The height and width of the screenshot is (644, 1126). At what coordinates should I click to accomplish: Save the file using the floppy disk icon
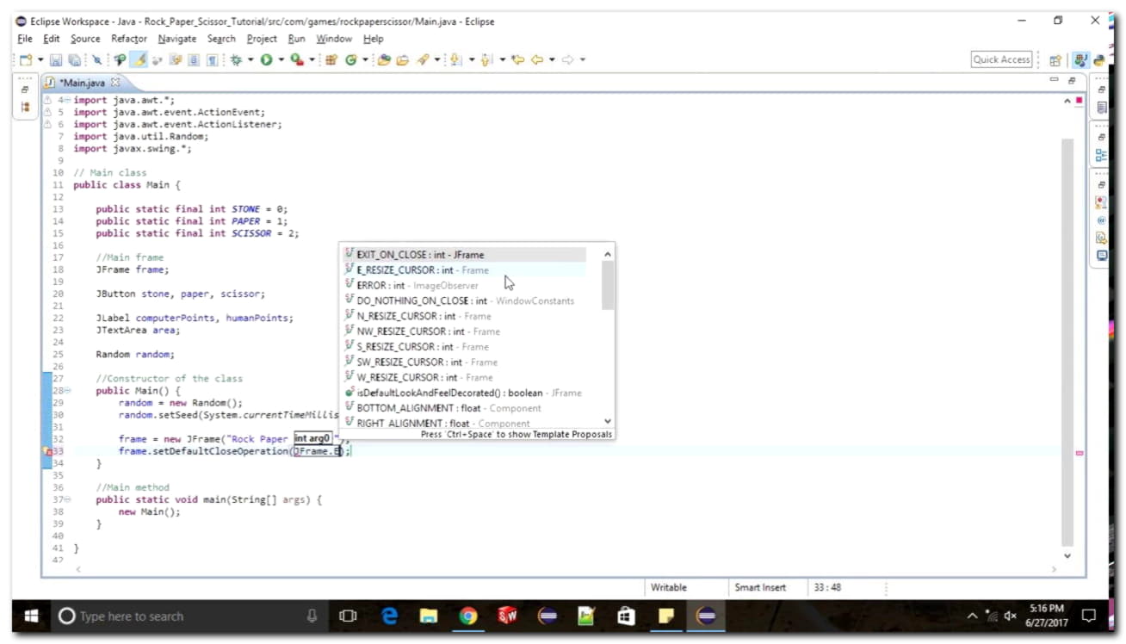click(x=56, y=59)
